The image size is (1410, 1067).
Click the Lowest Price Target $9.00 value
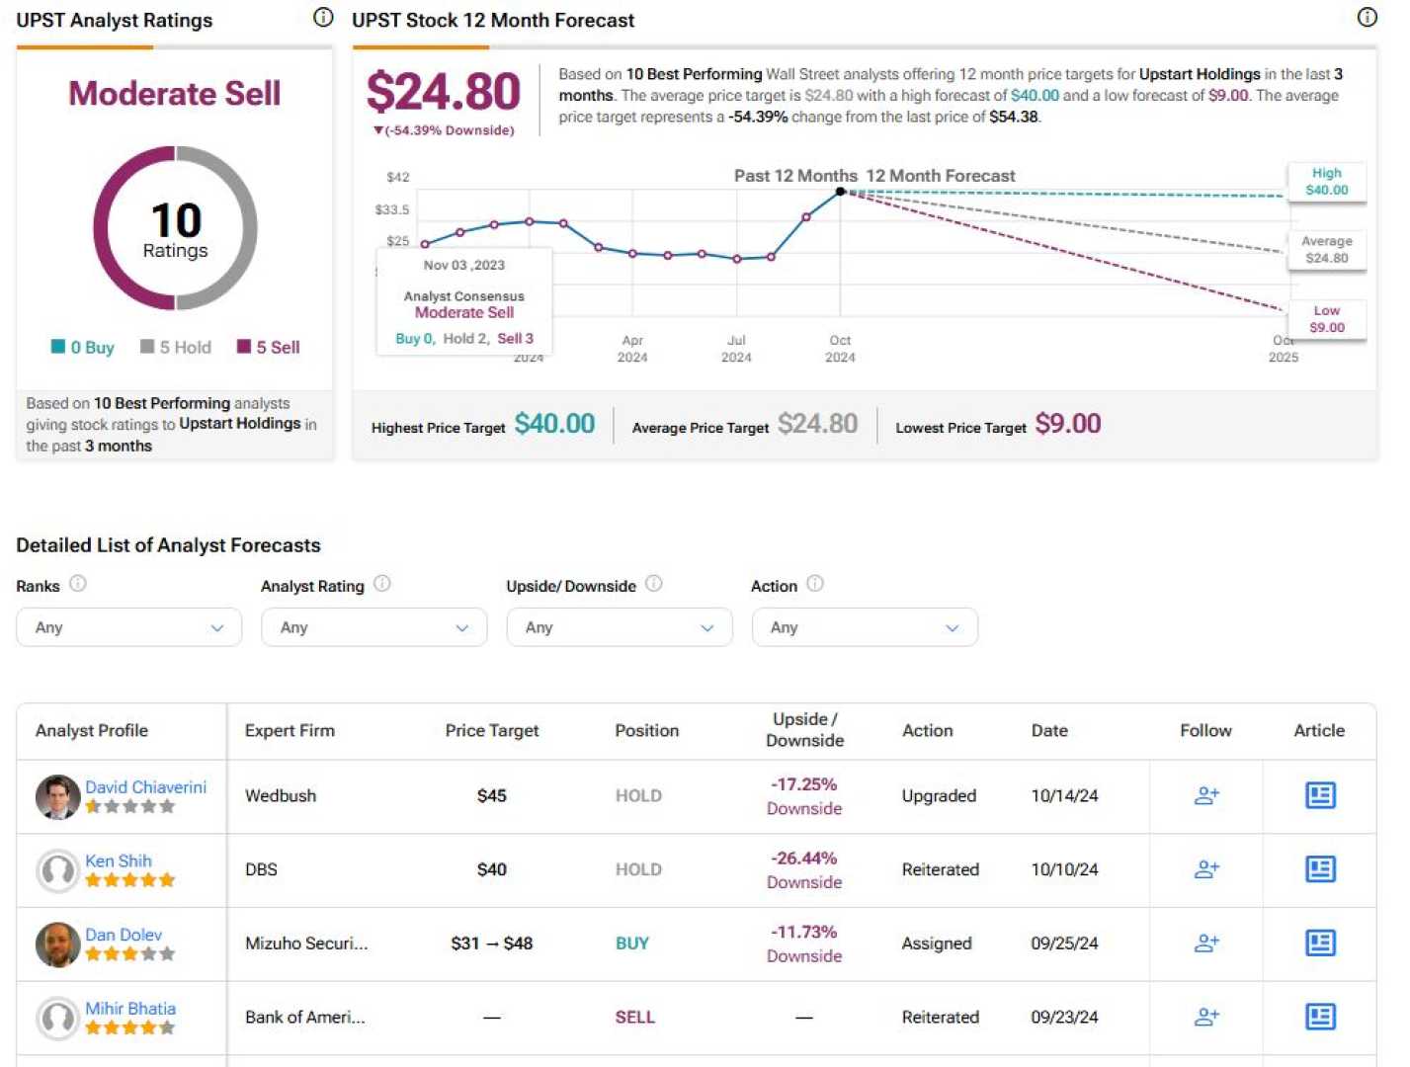[1068, 424]
